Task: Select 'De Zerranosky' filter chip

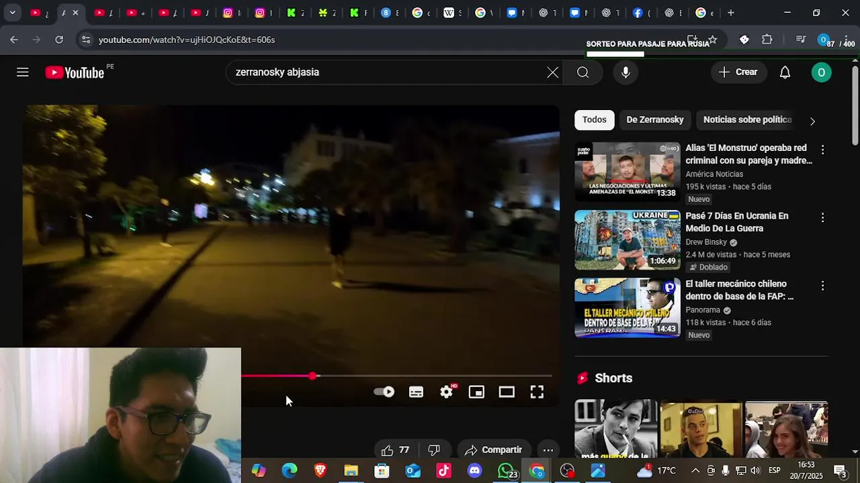Action: tap(655, 120)
